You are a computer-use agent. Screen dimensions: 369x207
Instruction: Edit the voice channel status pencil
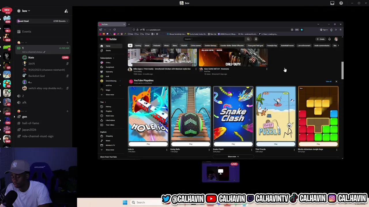pos(44,52)
